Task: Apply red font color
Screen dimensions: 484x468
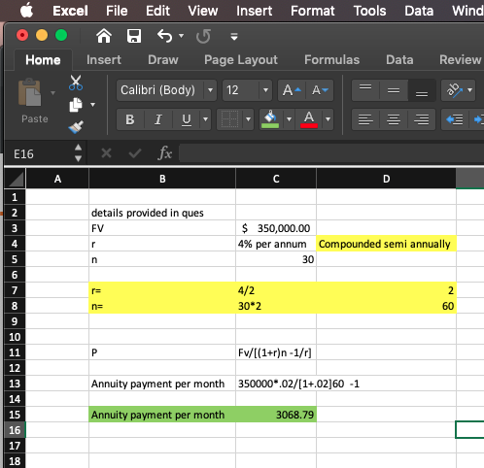Action: click(309, 119)
